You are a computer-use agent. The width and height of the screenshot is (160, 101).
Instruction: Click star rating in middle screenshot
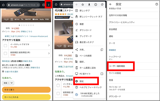[61, 14]
